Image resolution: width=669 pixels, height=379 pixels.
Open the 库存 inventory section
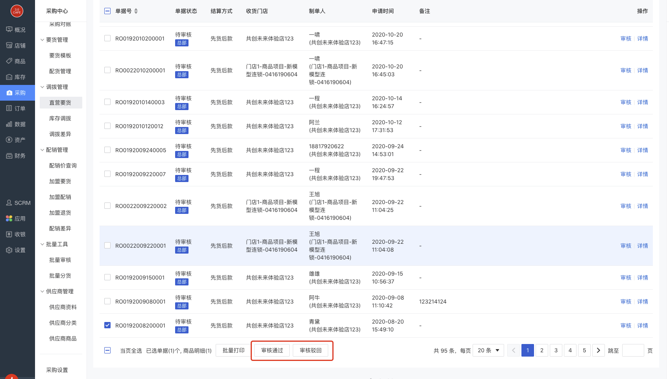(x=16, y=77)
